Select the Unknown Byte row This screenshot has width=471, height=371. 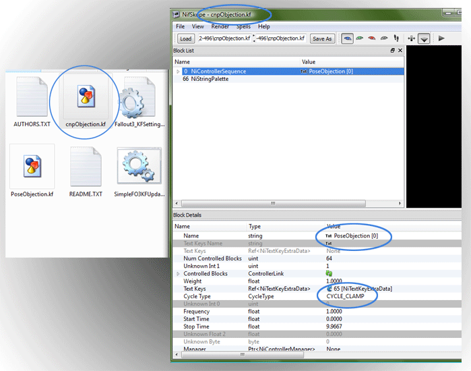click(317, 342)
